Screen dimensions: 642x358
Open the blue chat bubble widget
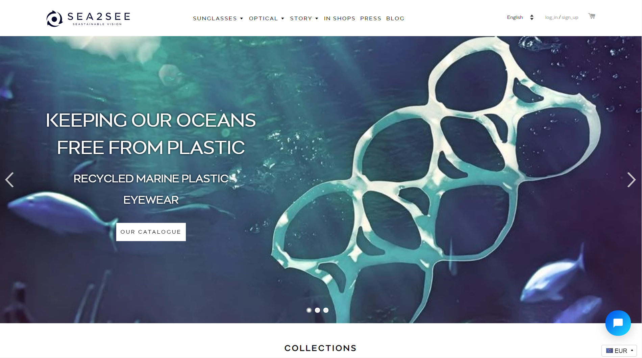pyautogui.click(x=618, y=323)
